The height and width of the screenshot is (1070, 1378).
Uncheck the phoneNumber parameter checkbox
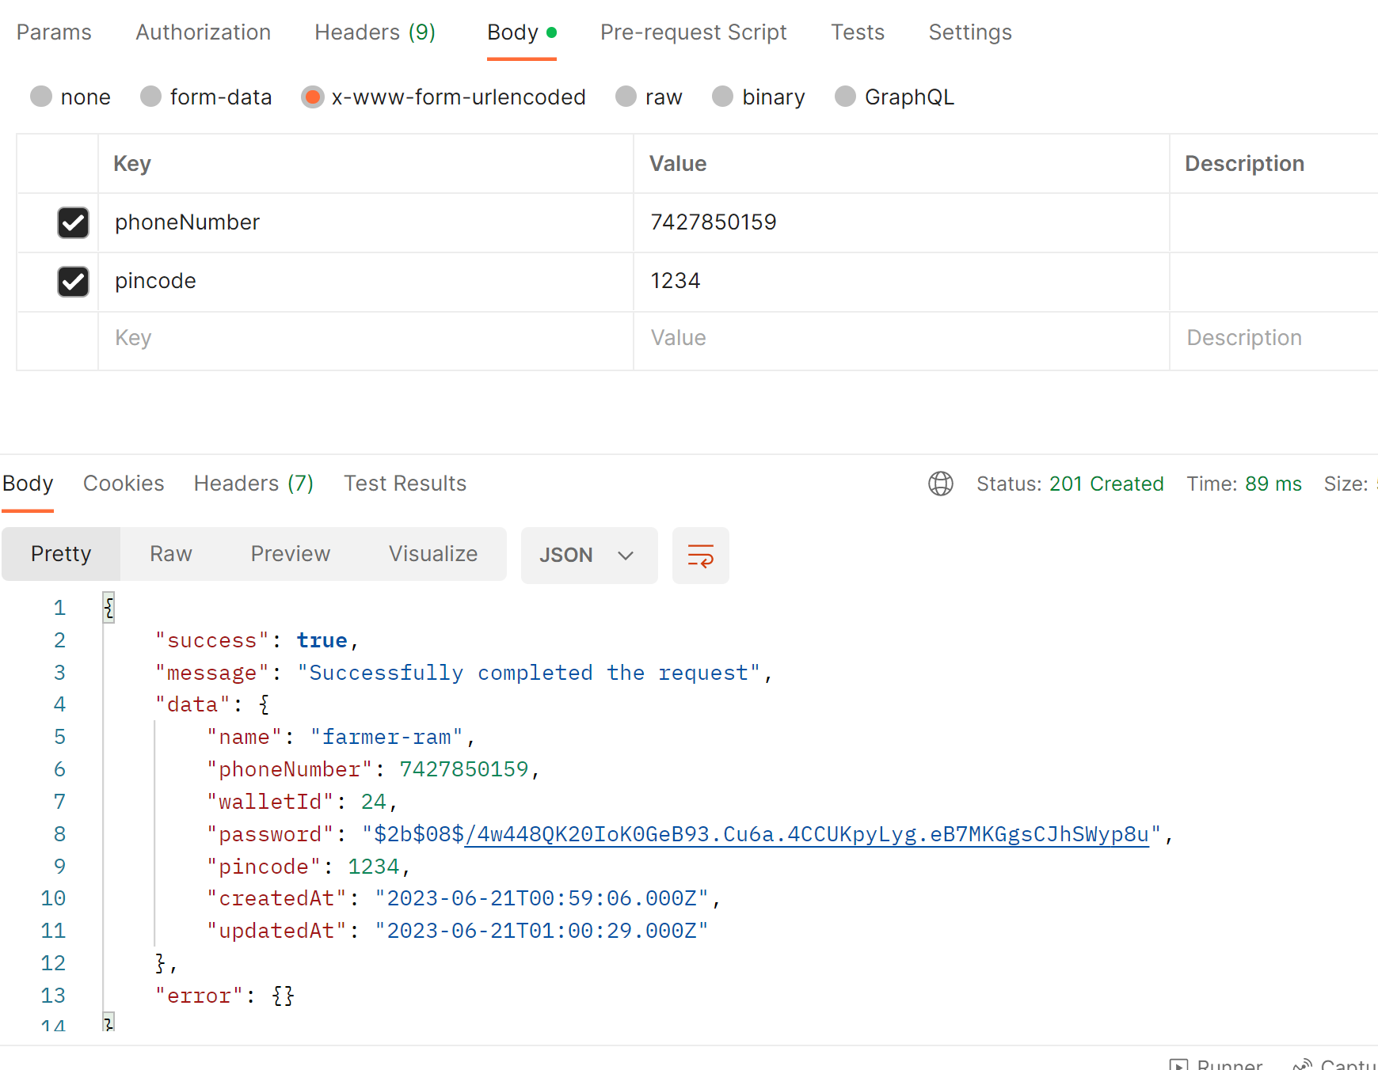[x=73, y=222]
